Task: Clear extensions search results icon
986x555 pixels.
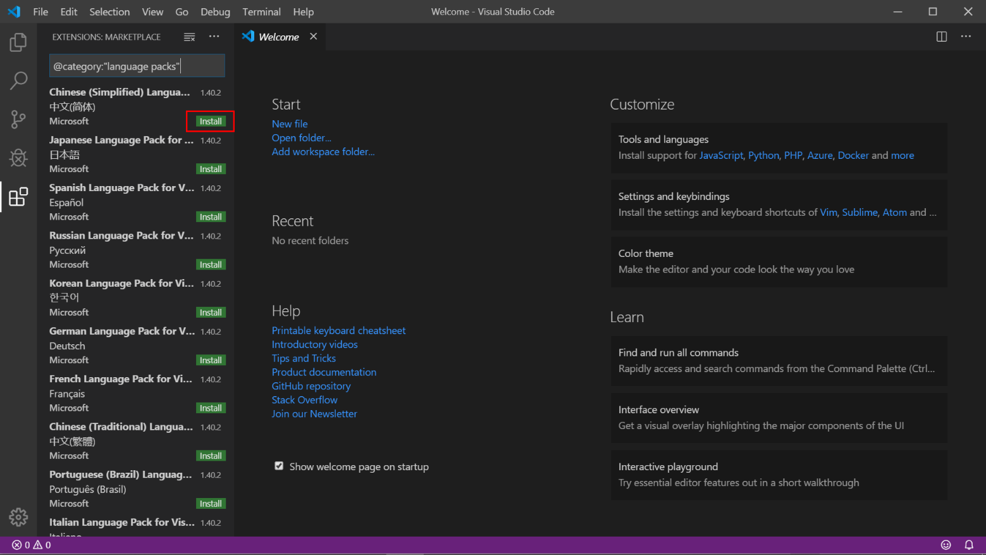Action: (189, 37)
